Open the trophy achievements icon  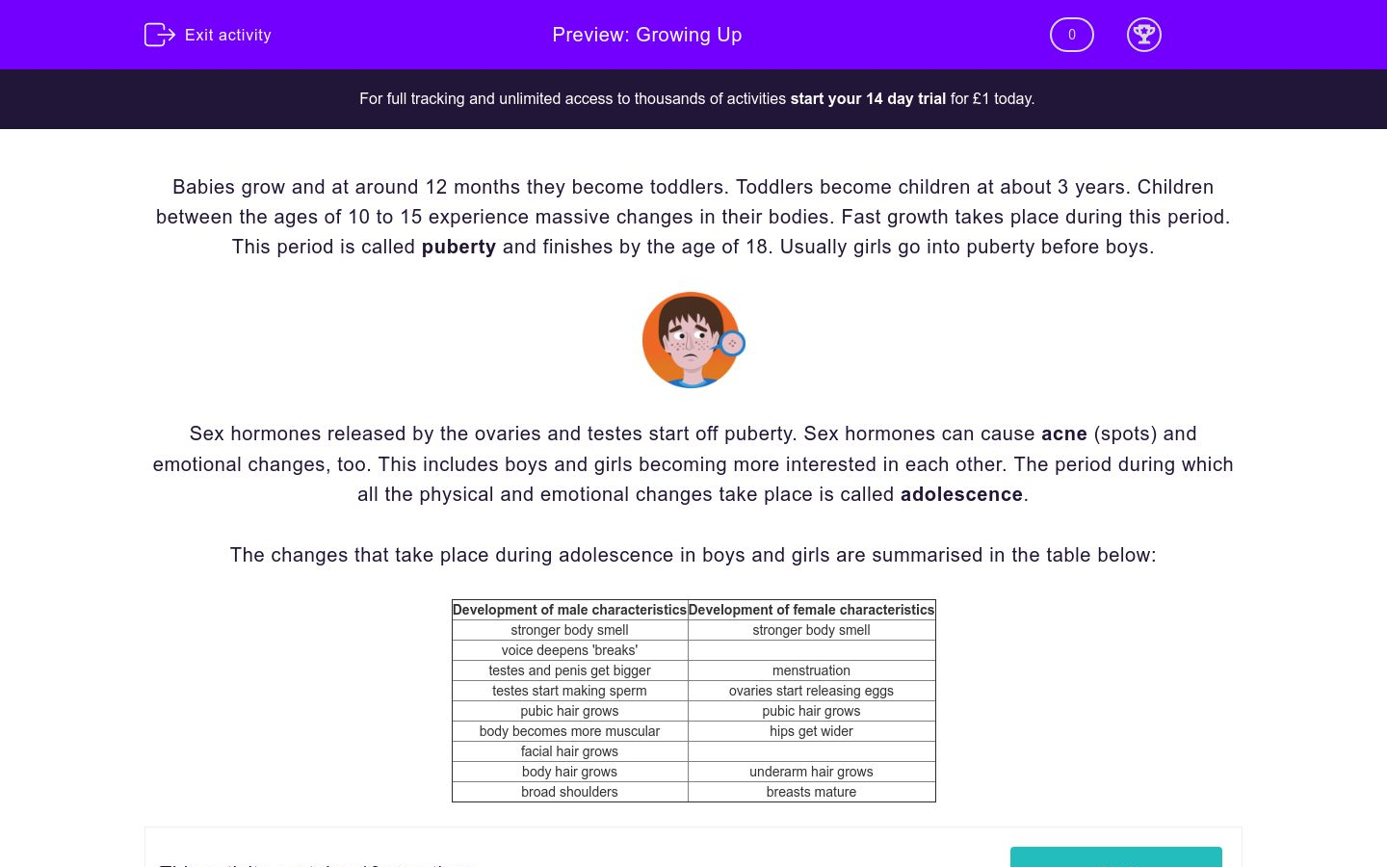[x=1143, y=35]
